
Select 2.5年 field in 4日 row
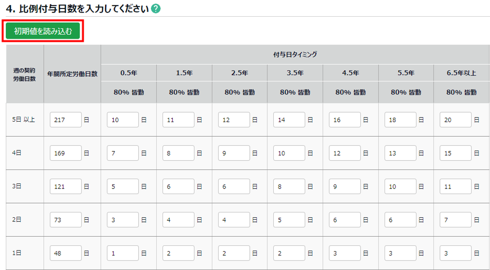click(234, 153)
